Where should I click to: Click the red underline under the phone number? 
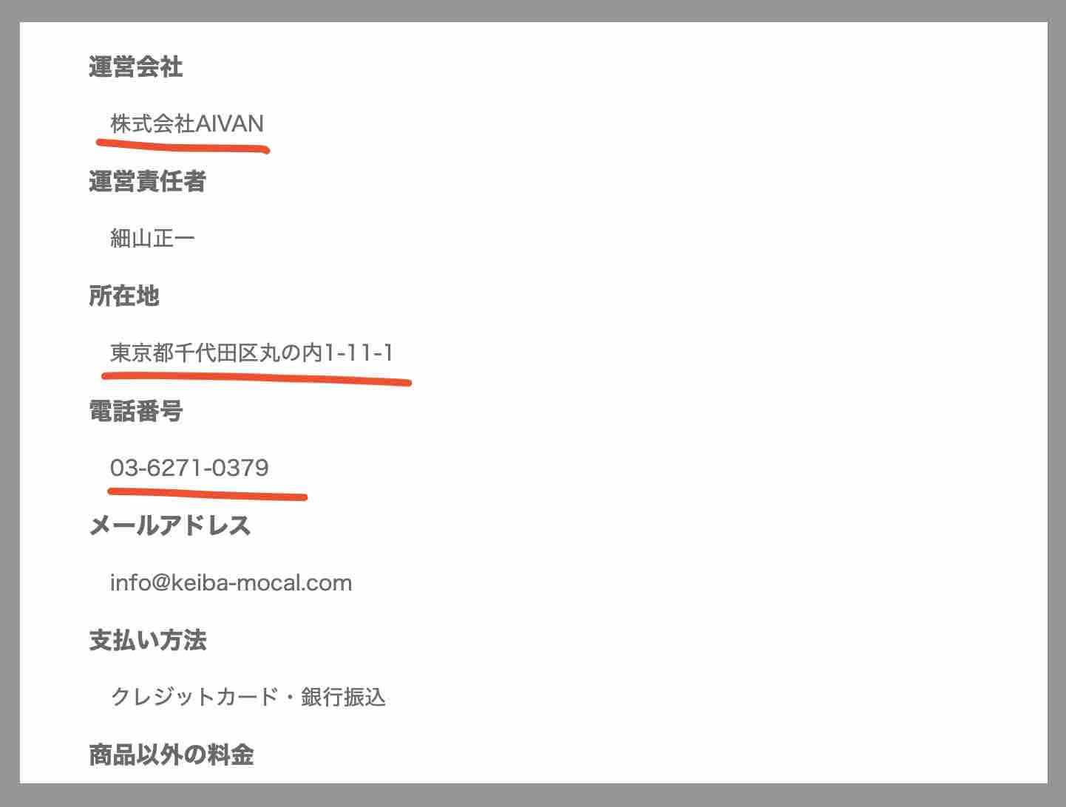(x=207, y=493)
